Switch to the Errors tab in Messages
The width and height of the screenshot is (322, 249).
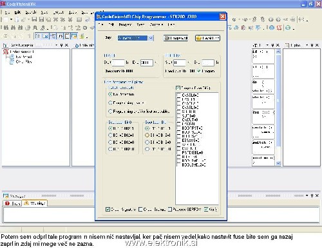click(12, 203)
